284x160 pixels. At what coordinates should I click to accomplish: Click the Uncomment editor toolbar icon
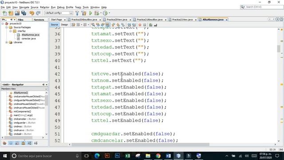[x=155, y=25]
